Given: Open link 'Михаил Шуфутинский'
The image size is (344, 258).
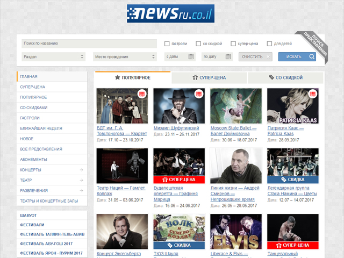Looking at the screenshot, I should pos(176,128).
